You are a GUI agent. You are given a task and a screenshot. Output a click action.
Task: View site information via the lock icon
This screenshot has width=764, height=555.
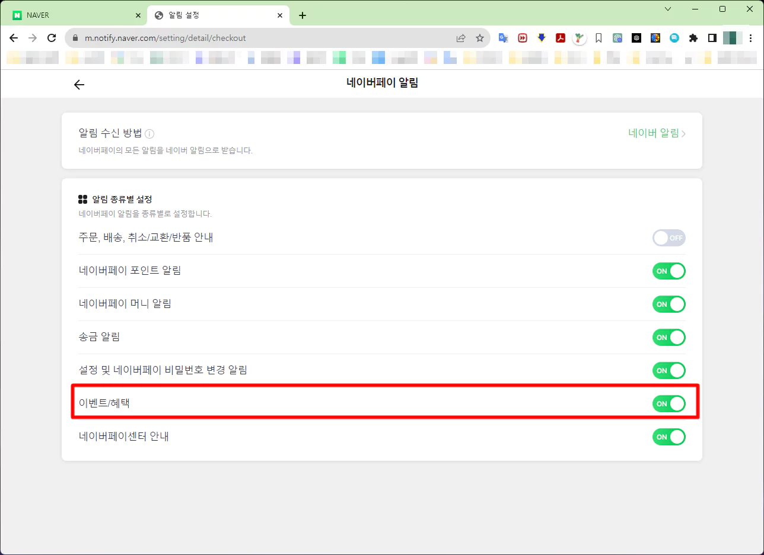75,38
